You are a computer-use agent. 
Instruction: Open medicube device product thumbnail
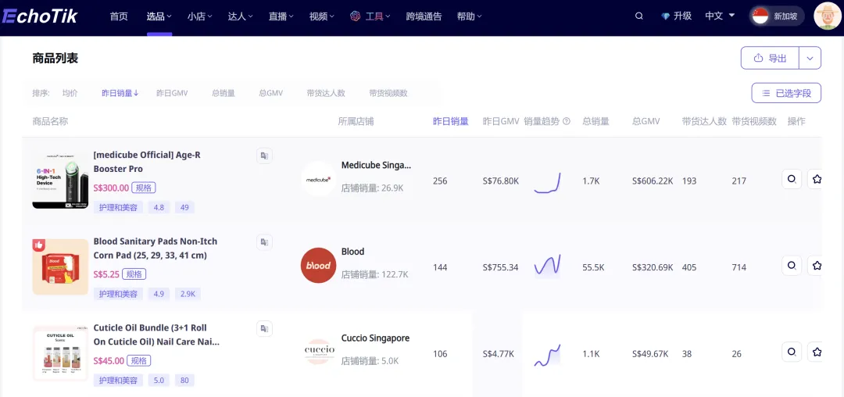[x=60, y=181]
